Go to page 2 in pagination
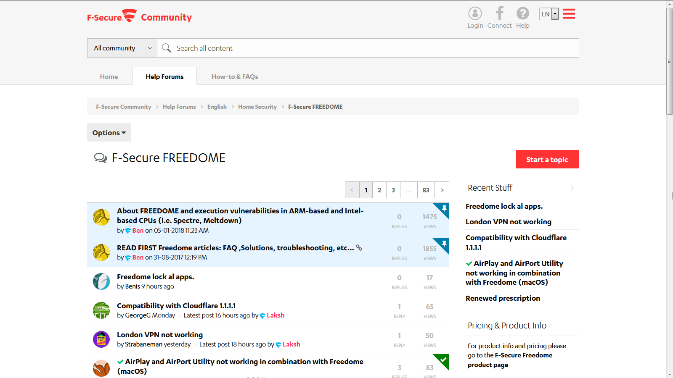This screenshot has height=378, width=673. (x=379, y=190)
